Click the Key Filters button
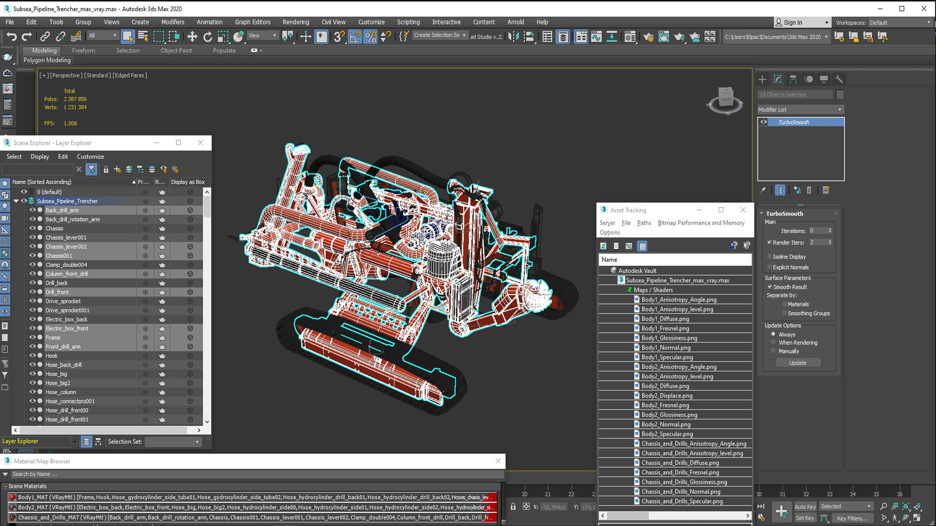936x526 pixels. tap(852, 518)
